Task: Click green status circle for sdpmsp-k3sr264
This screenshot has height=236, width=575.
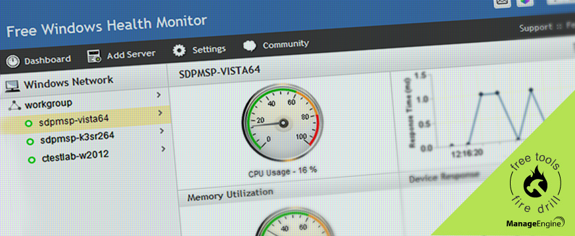Action: coord(30,142)
